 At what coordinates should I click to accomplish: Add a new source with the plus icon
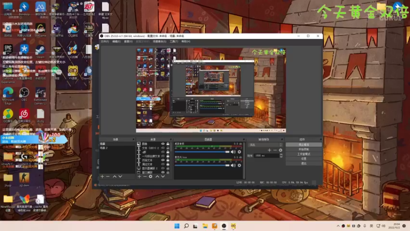139,177
